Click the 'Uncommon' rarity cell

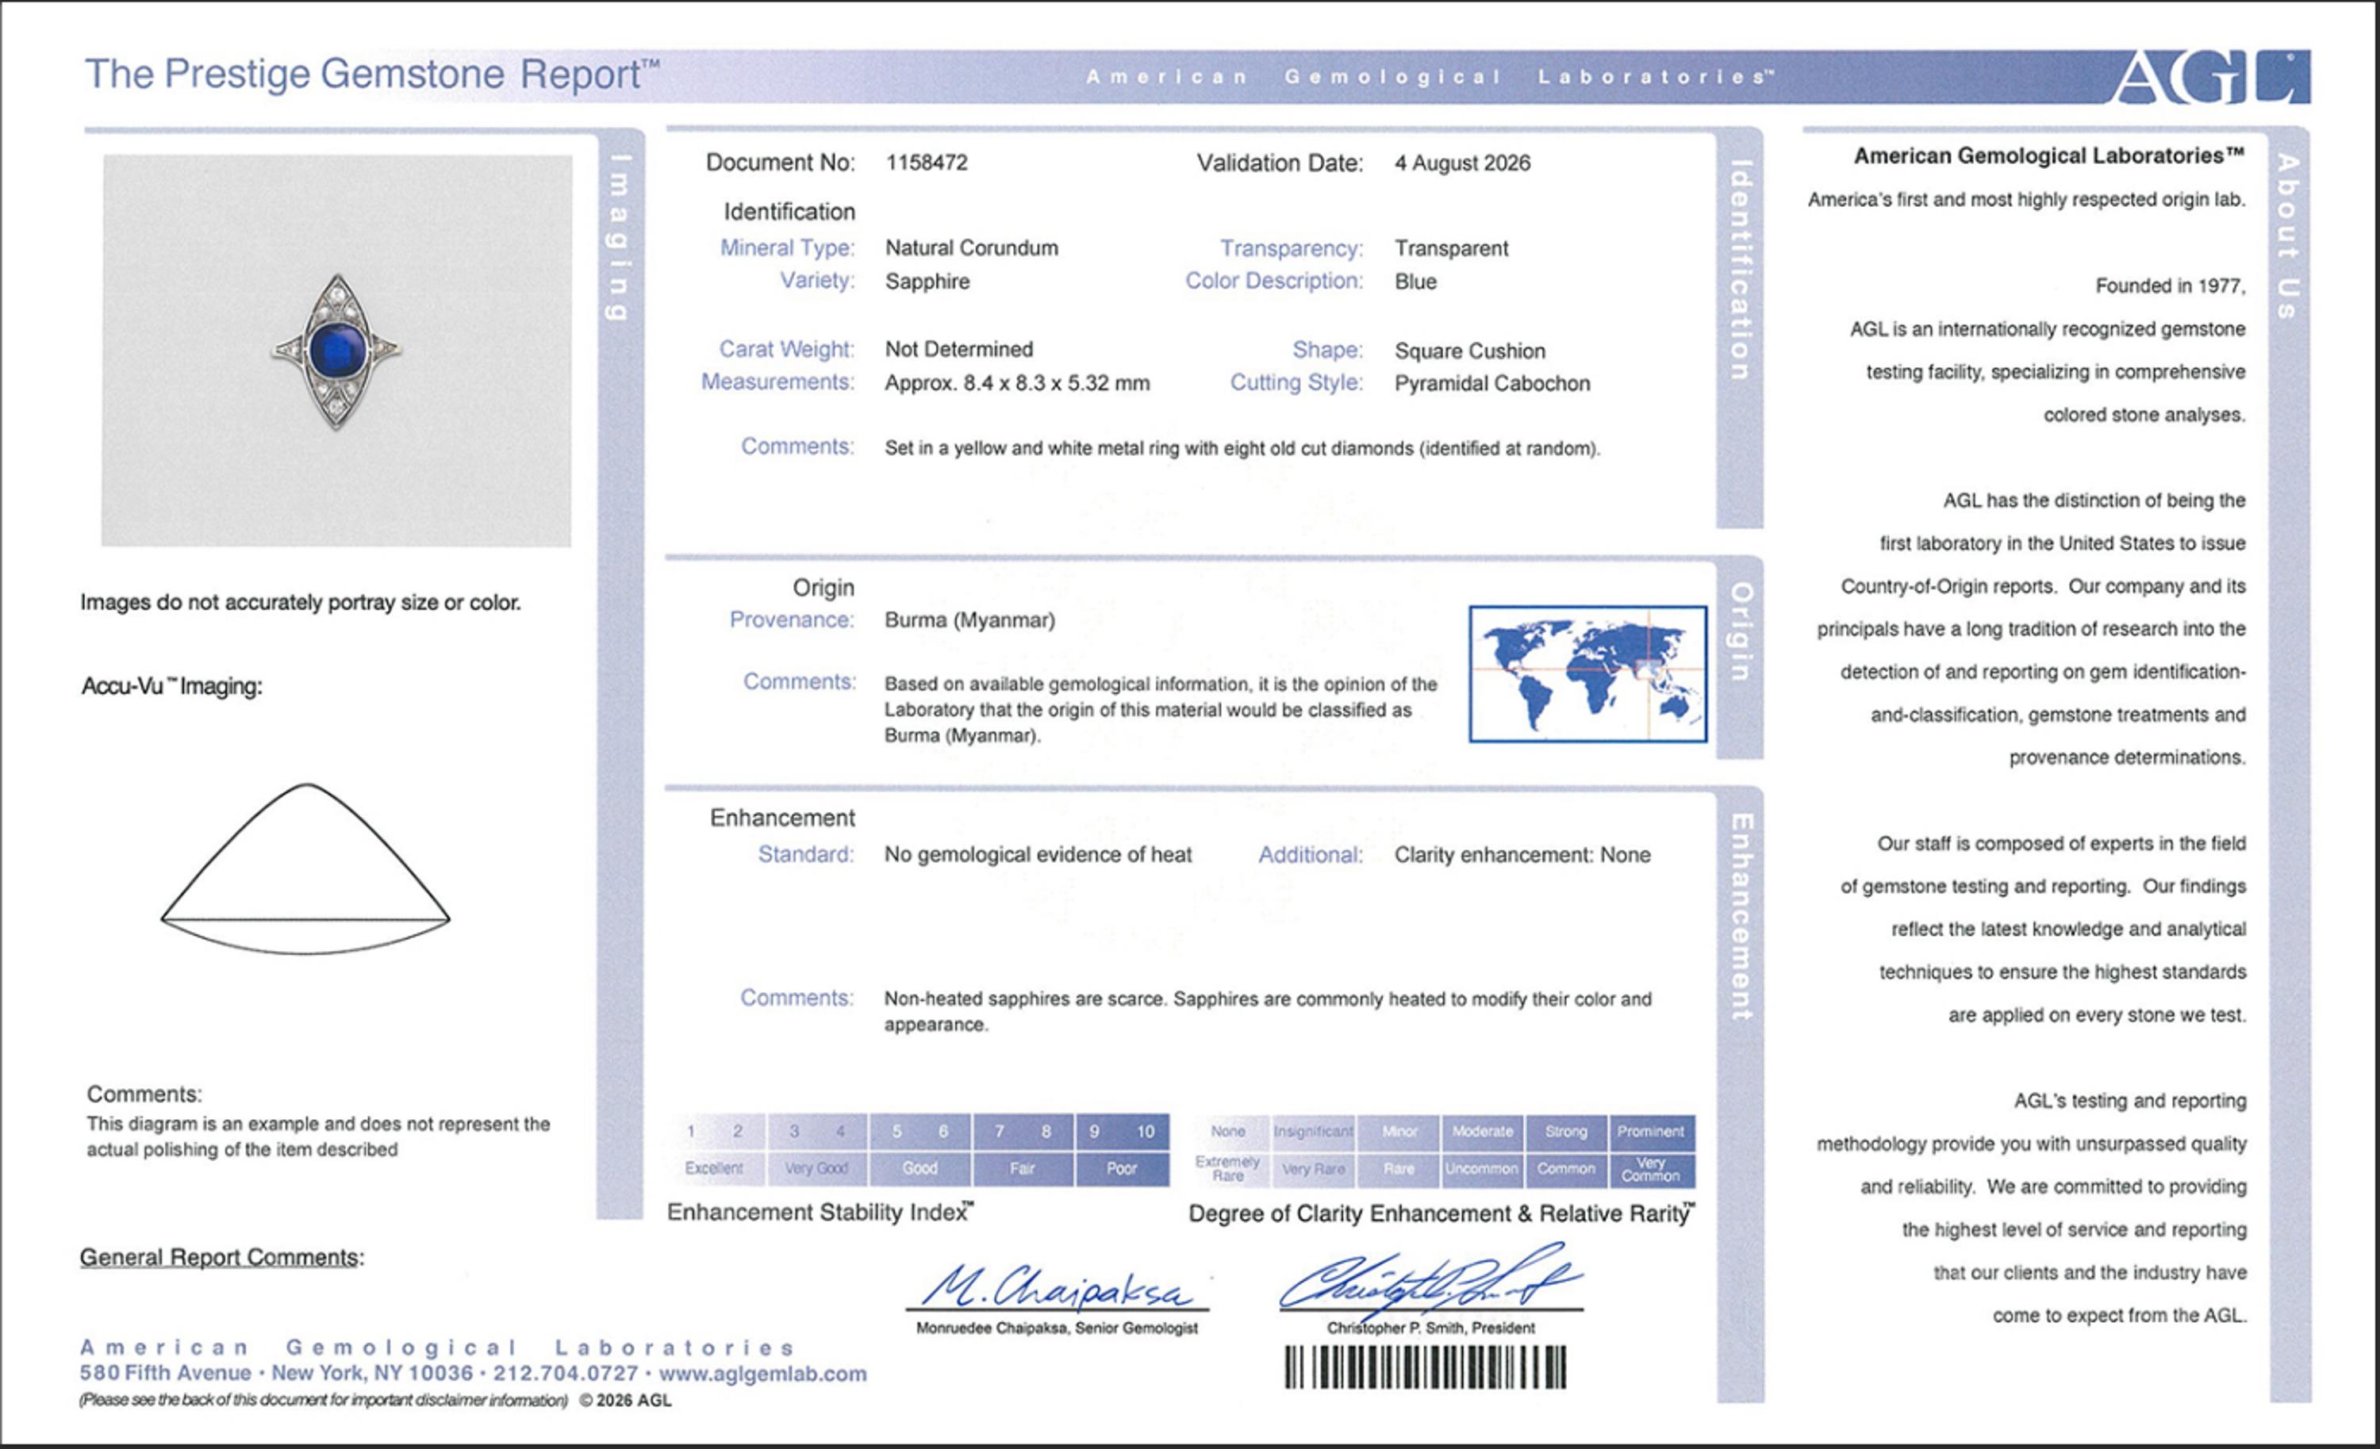coord(1482,1169)
